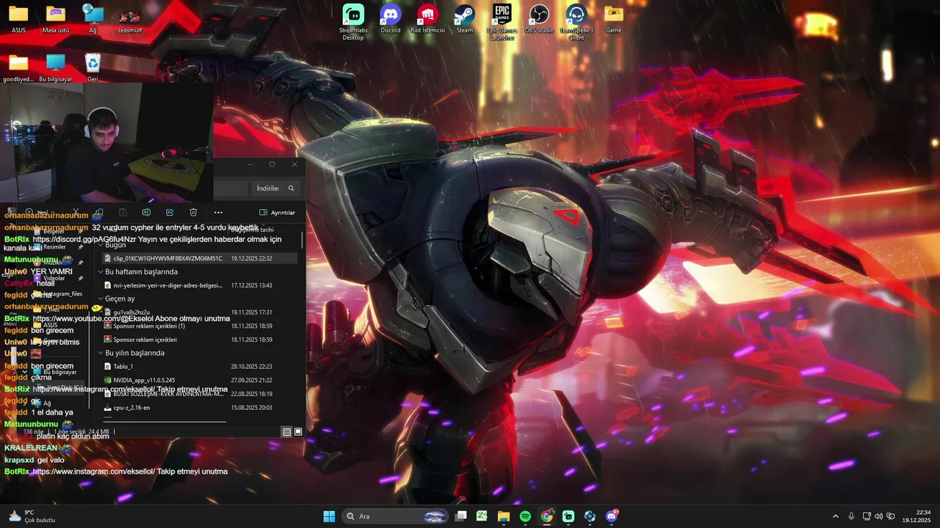Select the goodbyed... folder on desktop

(18, 67)
